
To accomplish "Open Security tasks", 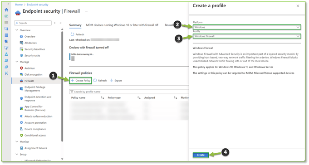I will tap(32, 55).
